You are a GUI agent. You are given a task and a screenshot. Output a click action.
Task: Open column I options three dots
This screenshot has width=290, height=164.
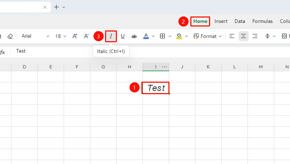[164, 67]
